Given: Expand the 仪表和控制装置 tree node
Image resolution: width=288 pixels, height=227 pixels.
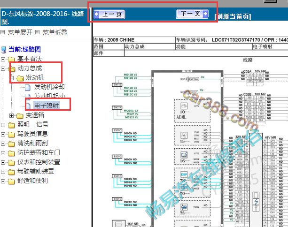Looking at the screenshot, I should (3, 162).
